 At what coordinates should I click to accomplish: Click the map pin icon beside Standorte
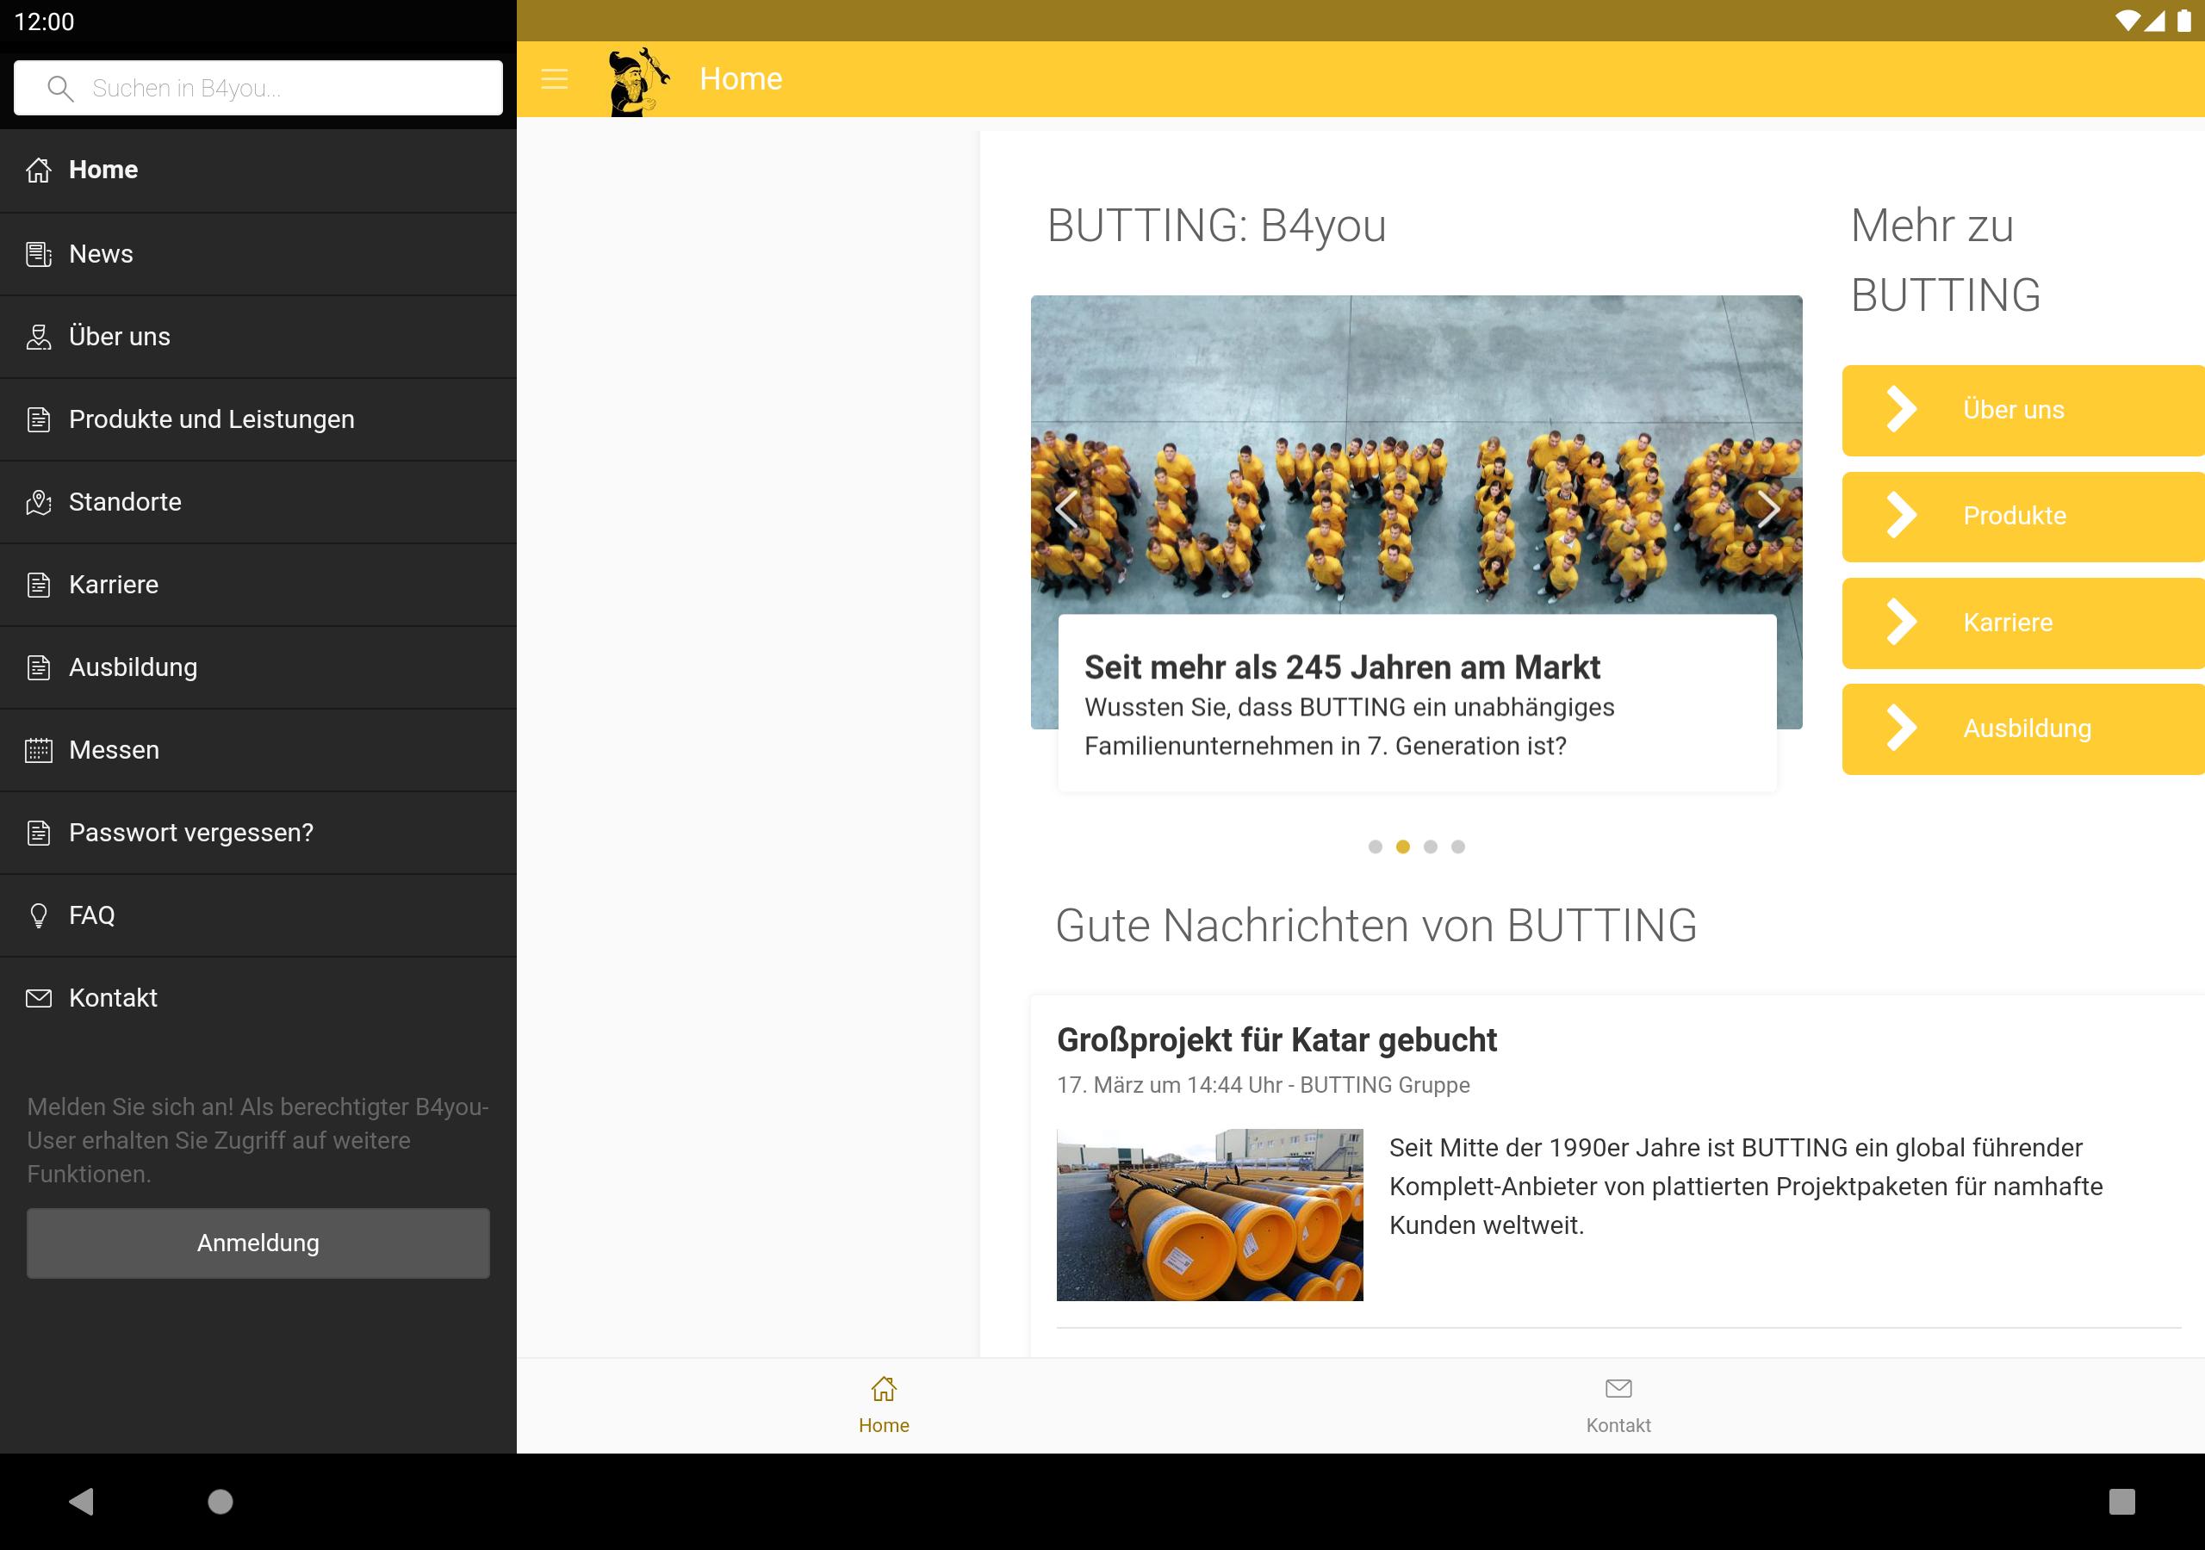[39, 502]
